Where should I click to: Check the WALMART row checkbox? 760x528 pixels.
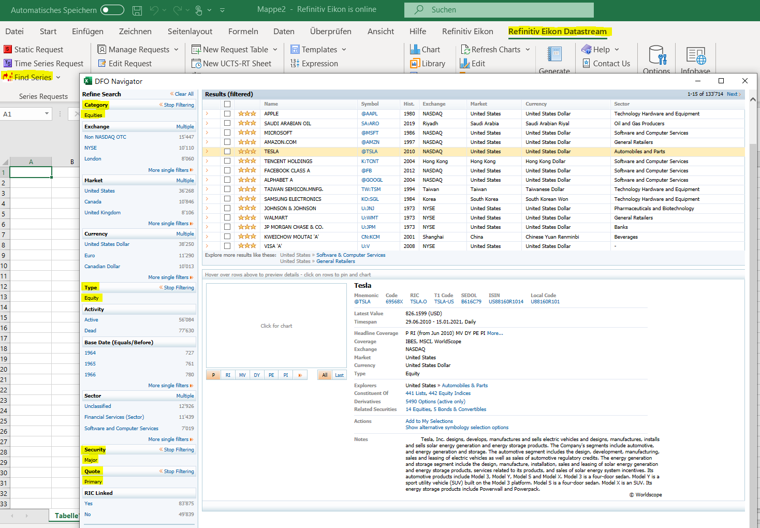(x=227, y=217)
